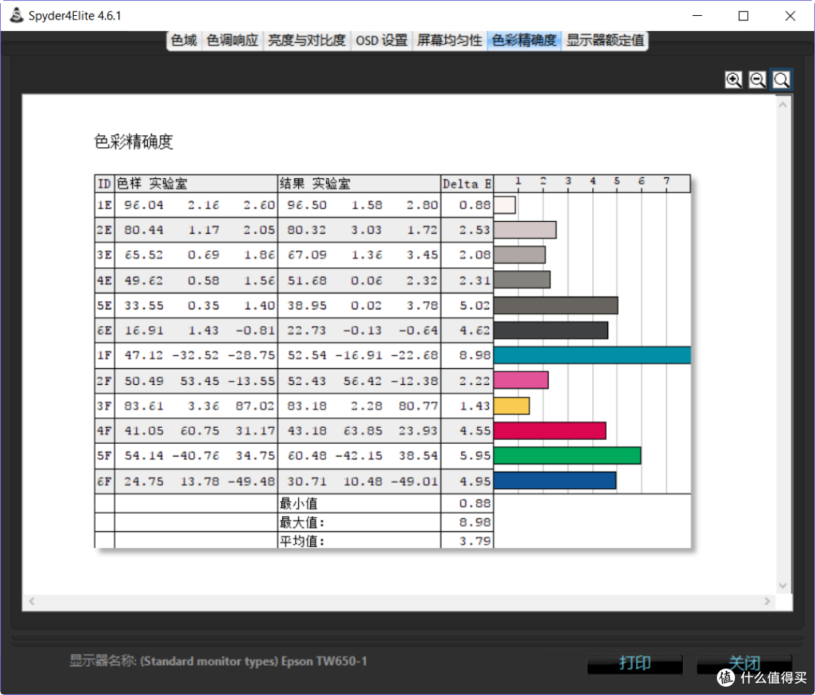Click the average value 3.79
This screenshot has height=695, width=815.
(475, 541)
